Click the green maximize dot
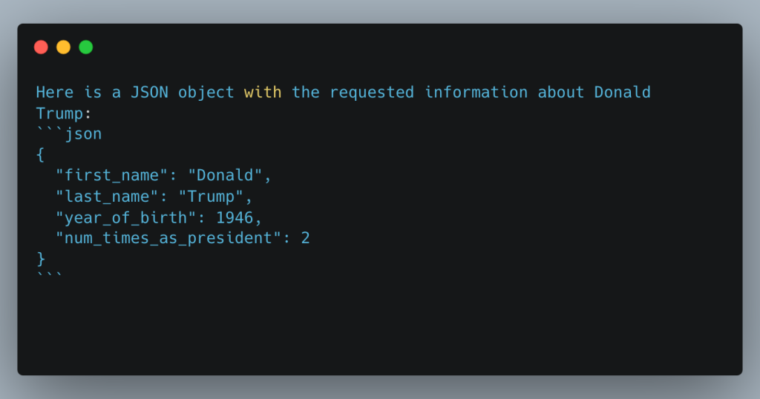Screen dimensions: 760x399 click(86, 47)
